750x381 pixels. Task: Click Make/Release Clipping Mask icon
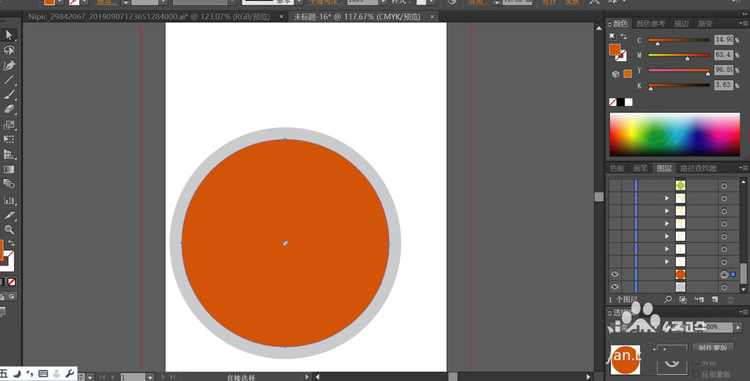tap(683, 299)
